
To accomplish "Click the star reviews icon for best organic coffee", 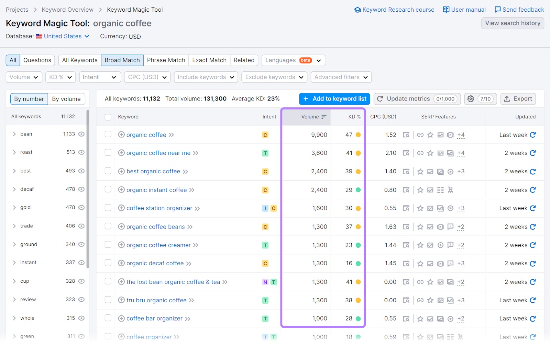I will 420,172.
